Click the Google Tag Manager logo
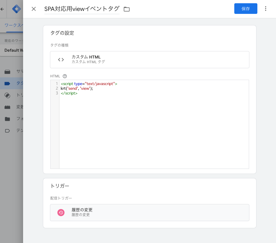 point(16,9)
